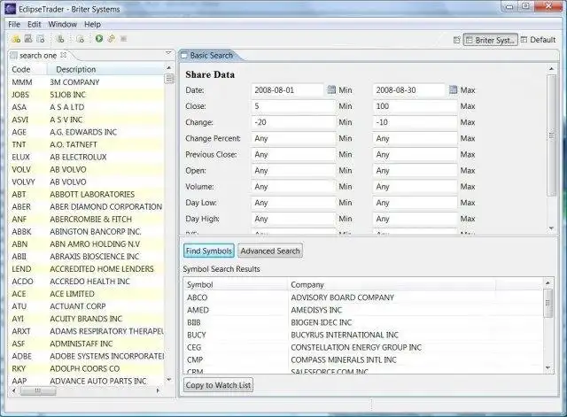The image size is (567, 417).
Task: Select BUCY 'BUCYRUS INTERNATIONAL INC' result
Action: 363,335
